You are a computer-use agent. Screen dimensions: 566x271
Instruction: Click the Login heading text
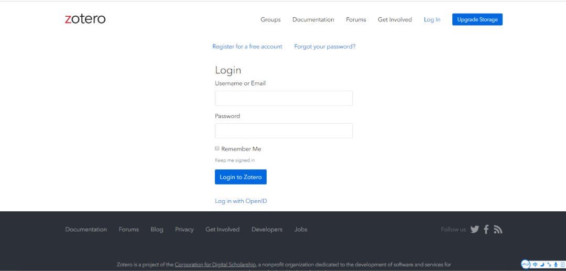tap(228, 70)
